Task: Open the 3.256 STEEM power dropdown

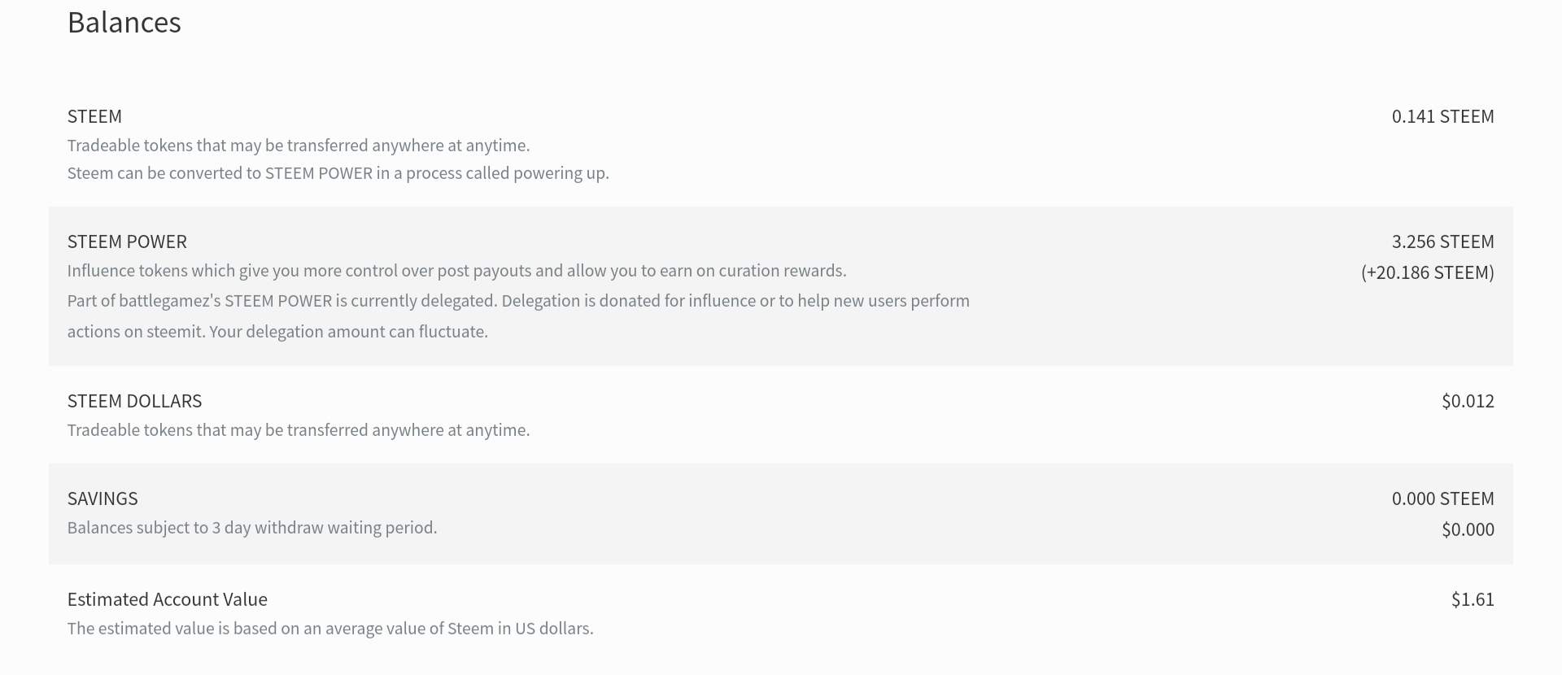Action: [x=1442, y=242]
